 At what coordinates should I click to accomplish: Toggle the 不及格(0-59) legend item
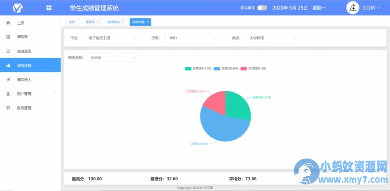click(253, 68)
